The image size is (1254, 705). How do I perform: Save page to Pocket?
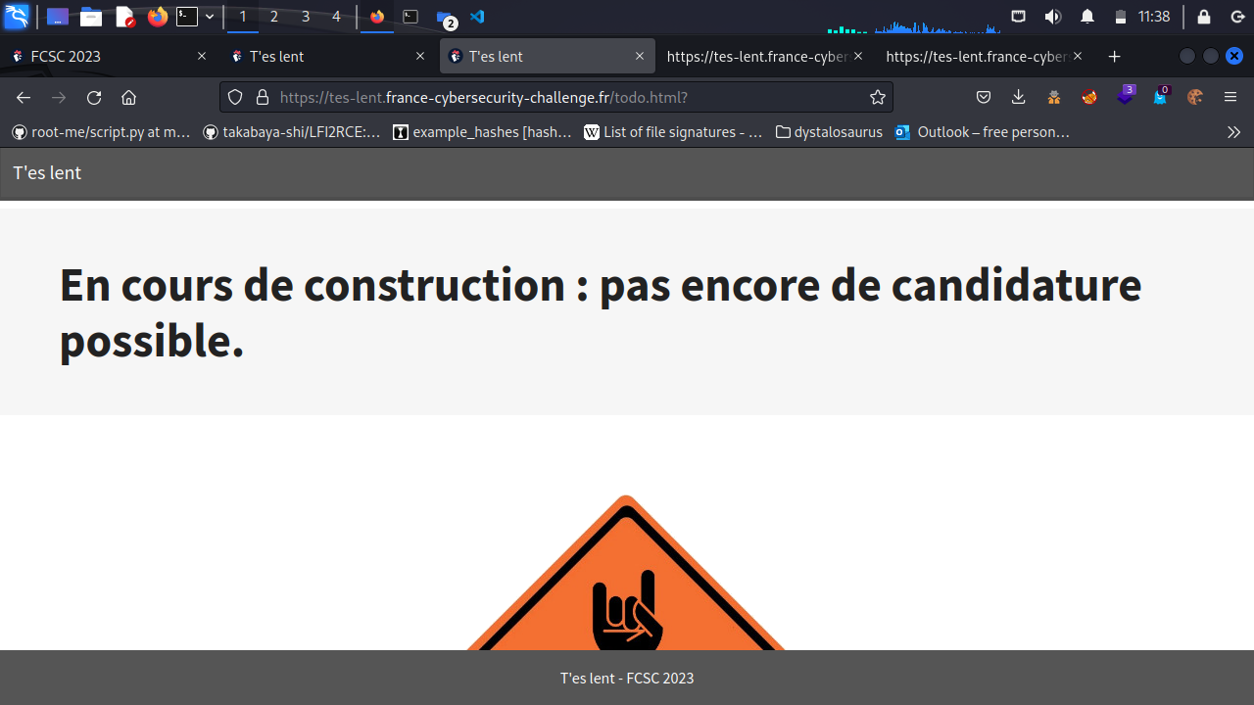tap(984, 97)
